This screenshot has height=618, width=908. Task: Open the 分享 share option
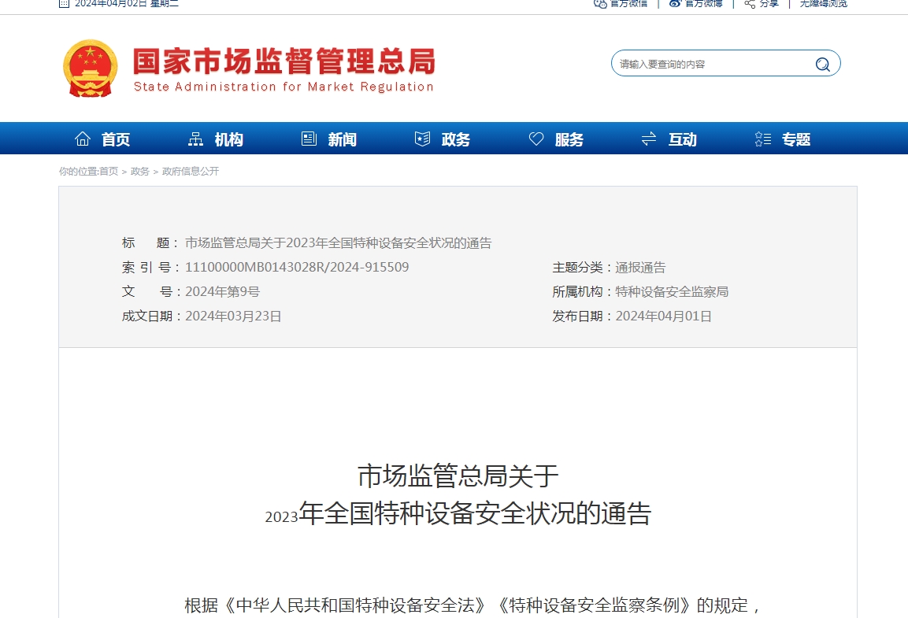769,3
